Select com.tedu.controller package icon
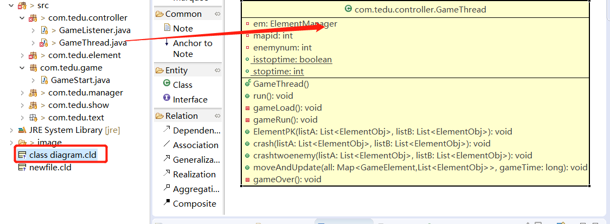Viewport: 610px width, 224px height. [x=33, y=18]
